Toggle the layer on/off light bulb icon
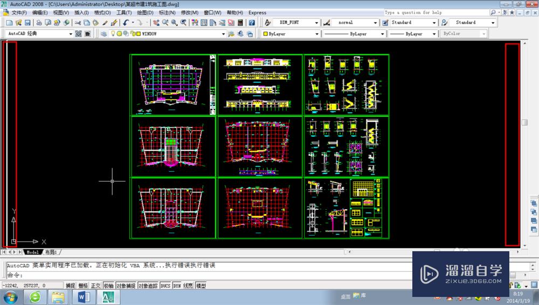 (x=113, y=34)
